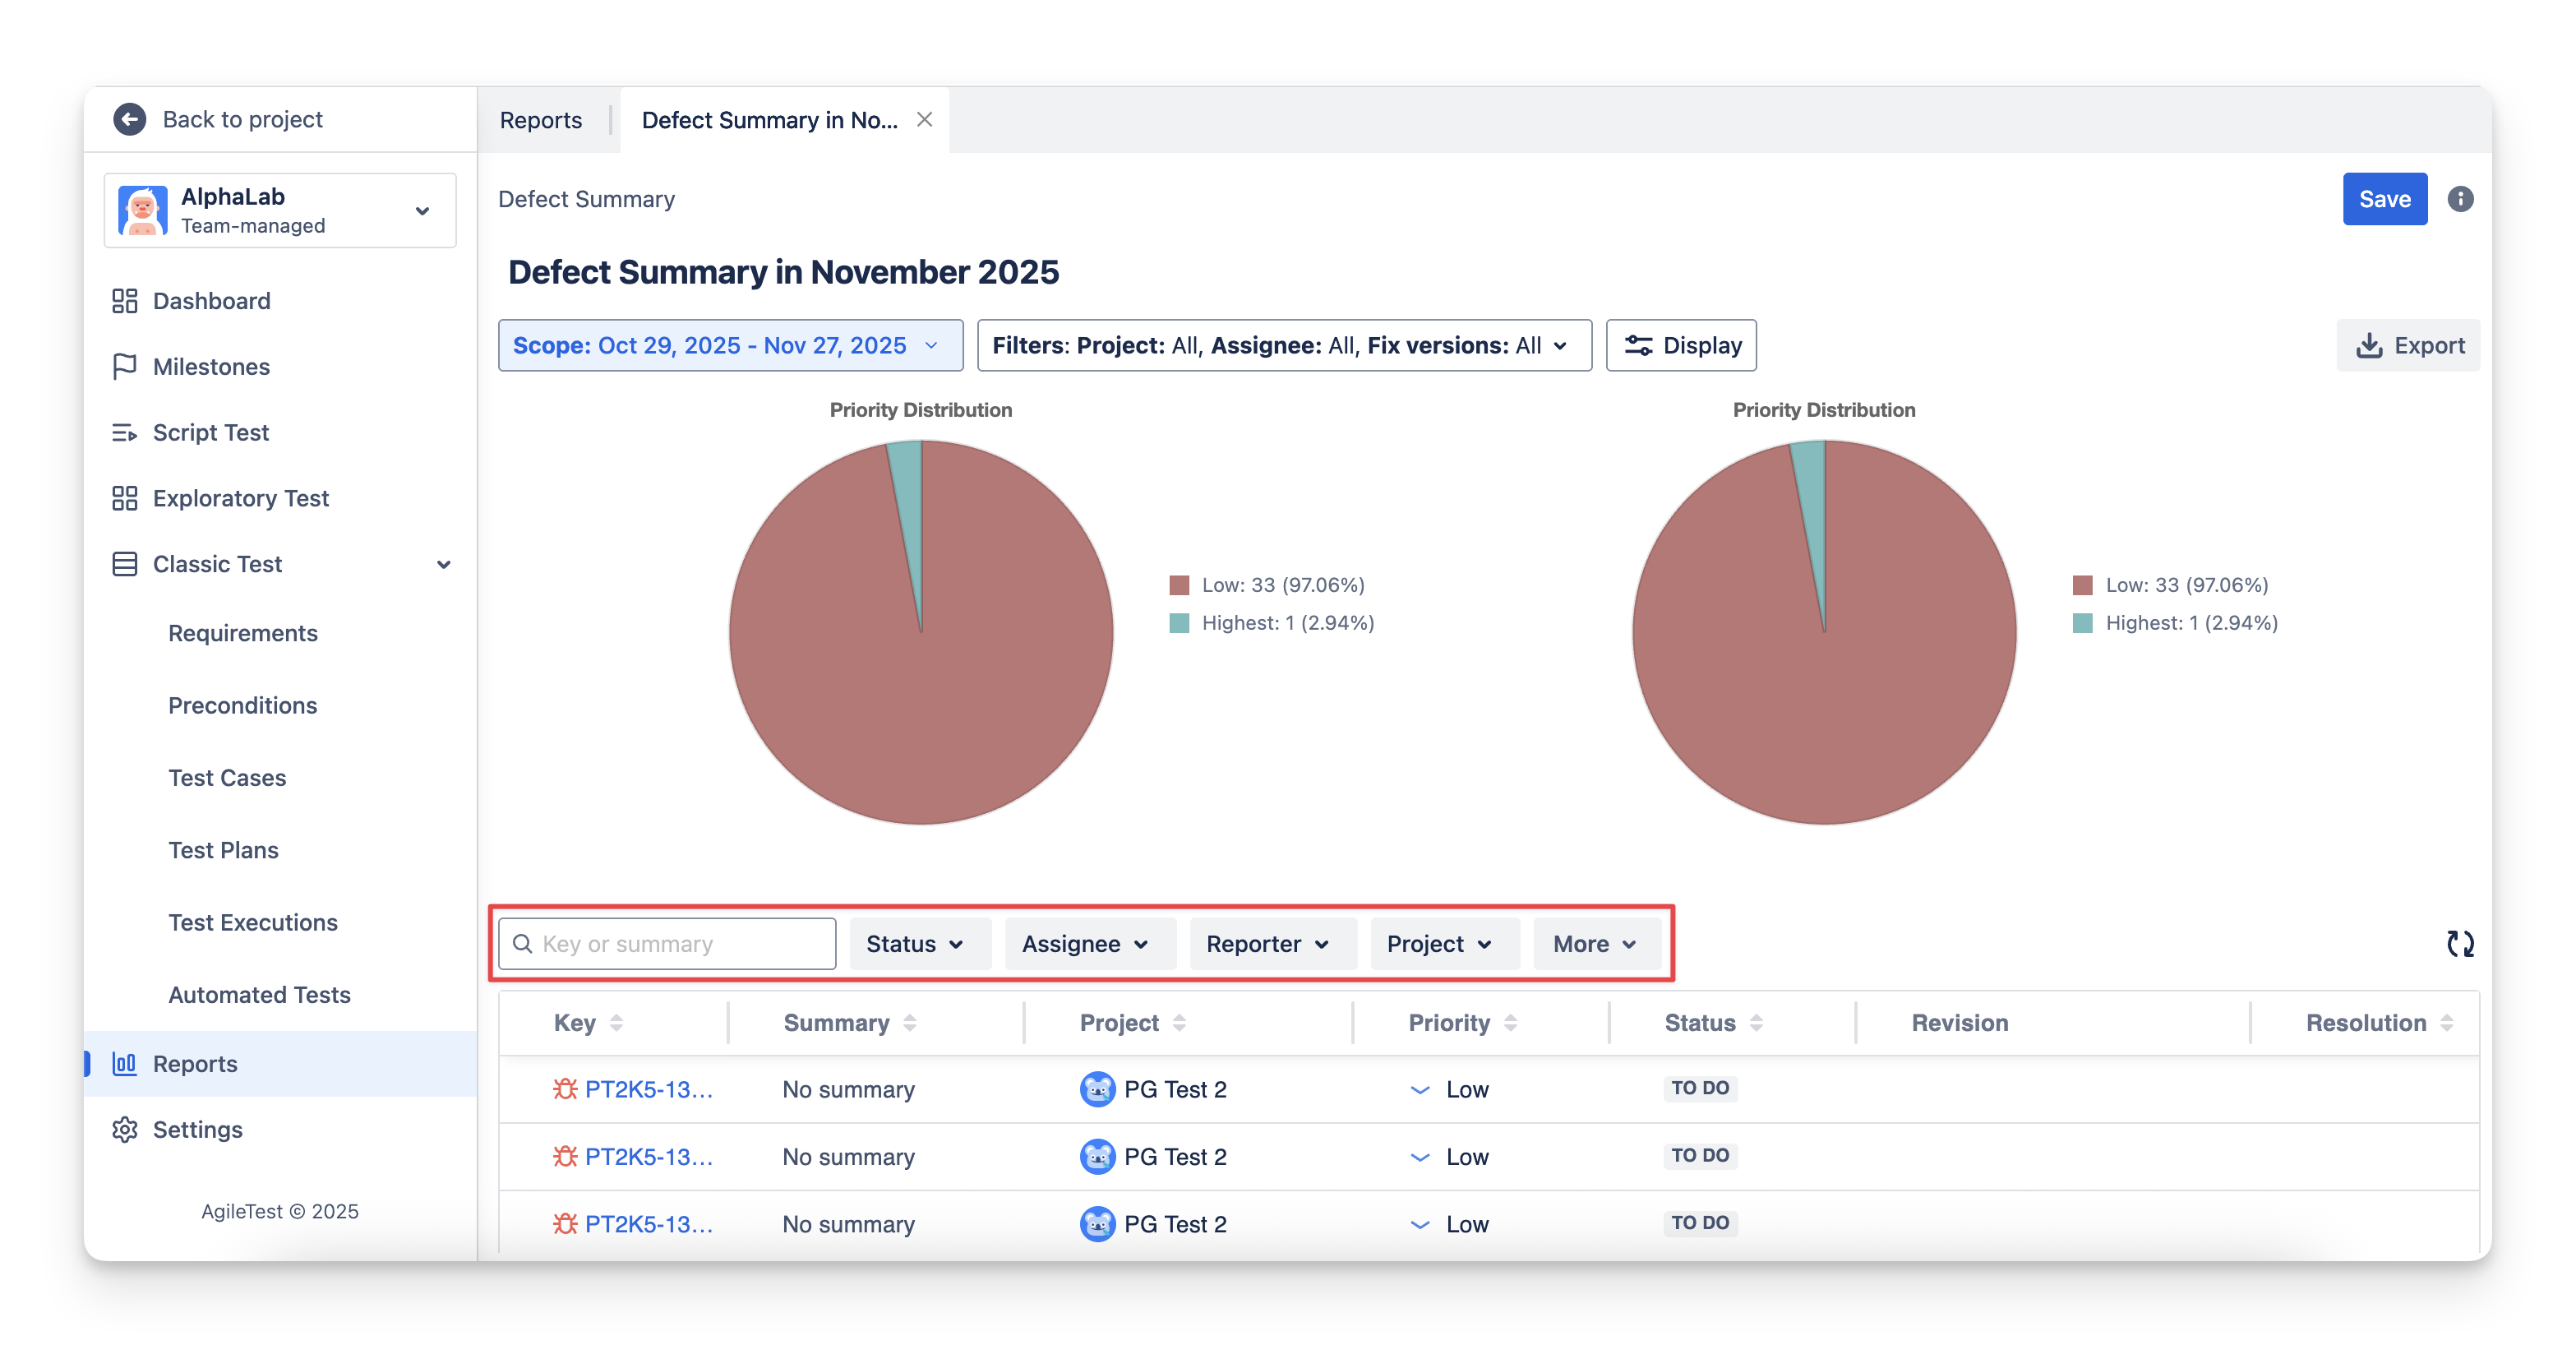This screenshot has height=1345, width=2576.
Task: Open Dashboard from the sidebar
Action: (211, 301)
